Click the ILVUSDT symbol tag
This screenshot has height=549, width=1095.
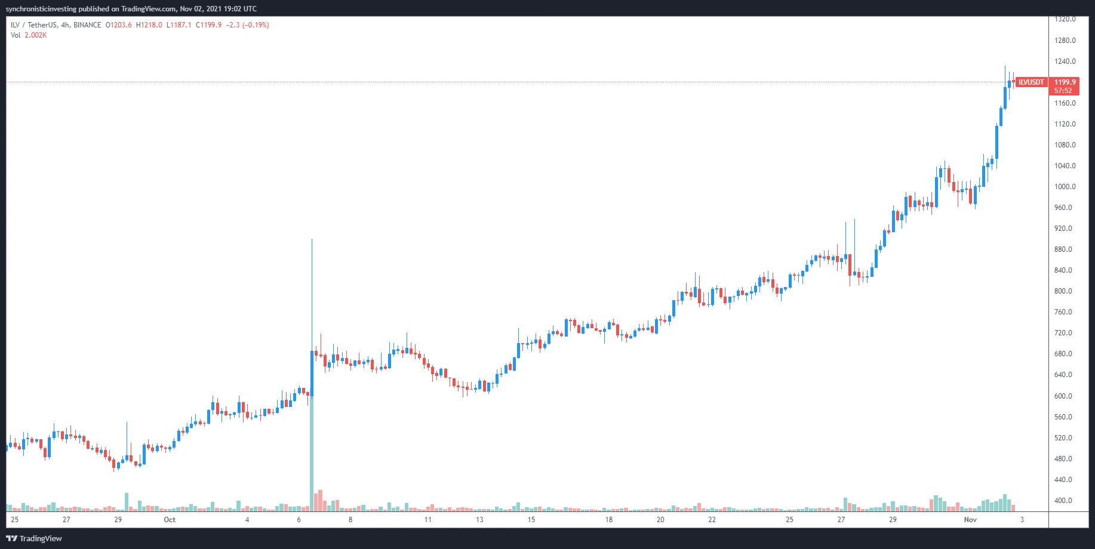click(1031, 82)
